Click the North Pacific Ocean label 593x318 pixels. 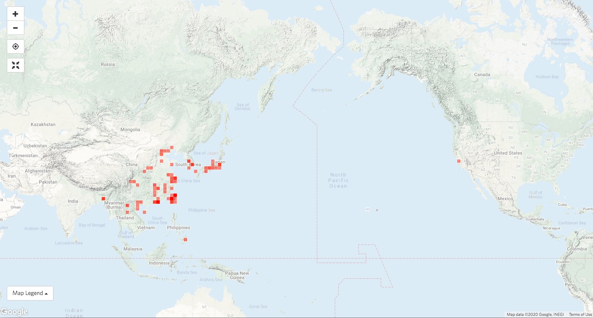(338, 180)
